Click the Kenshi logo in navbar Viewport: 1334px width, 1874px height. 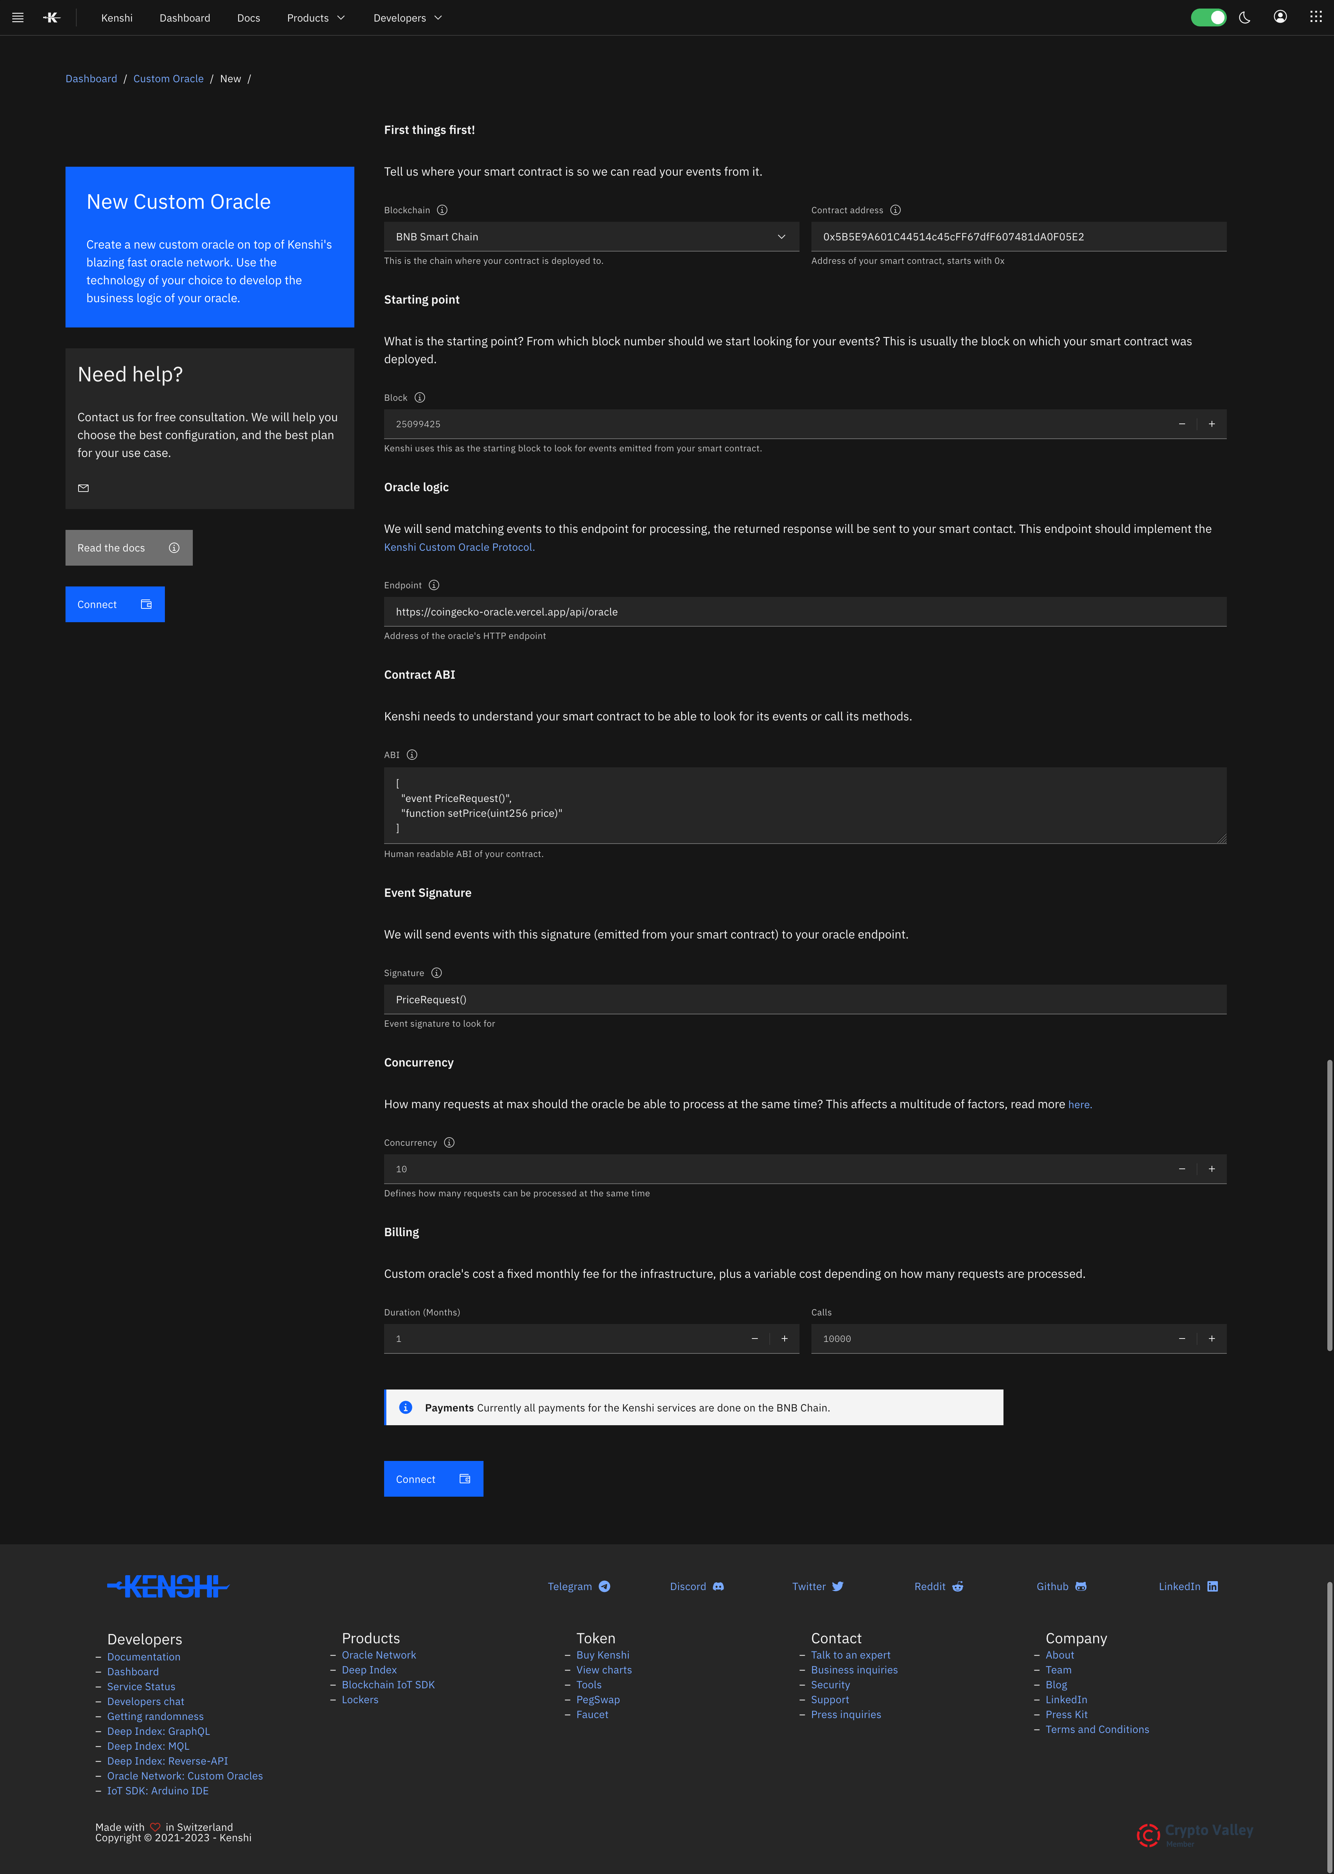(x=52, y=17)
